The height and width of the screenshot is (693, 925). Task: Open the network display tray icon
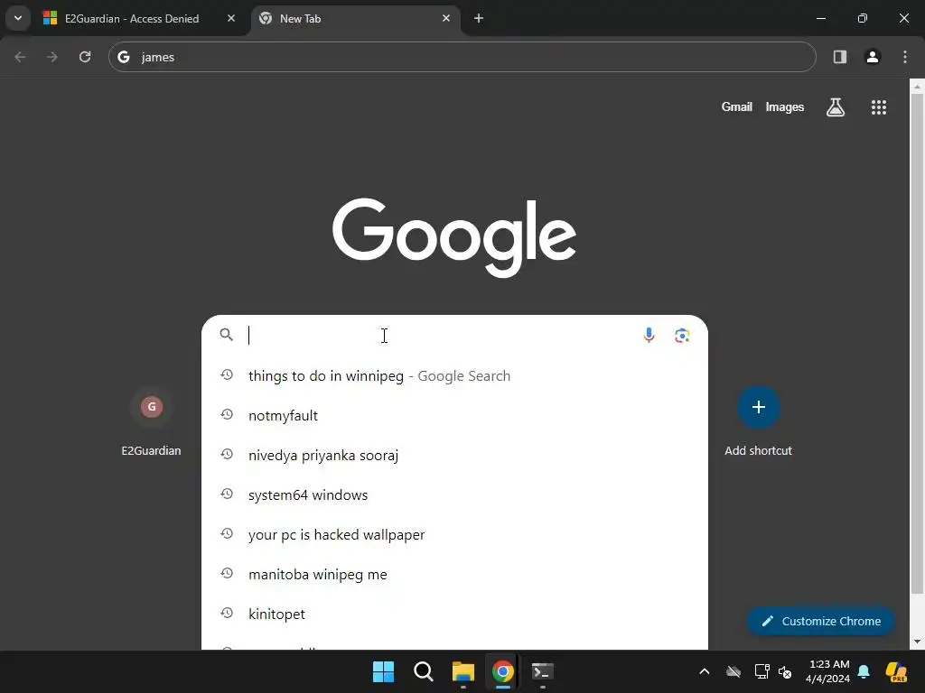coord(761,671)
